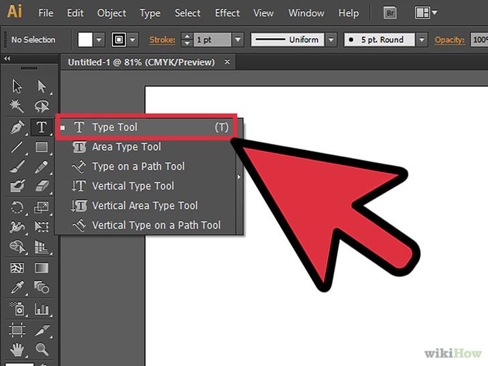Image resolution: width=488 pixels, height=366 pixels.
Task: Open the stroke weight dropdown
Action: [x=238, y=40]
